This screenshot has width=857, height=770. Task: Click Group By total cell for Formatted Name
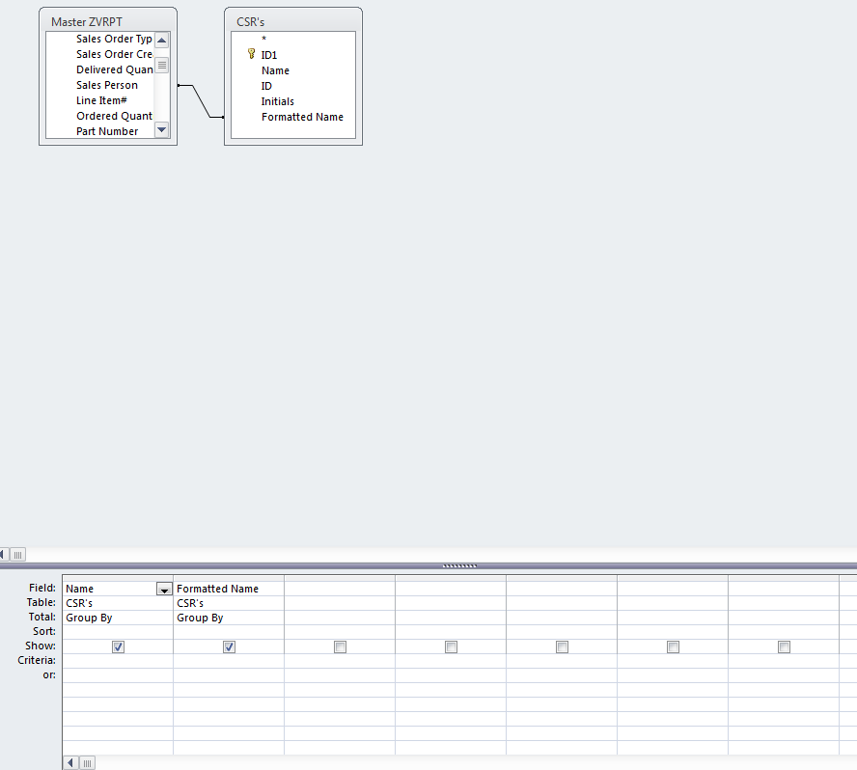[229, 618]
